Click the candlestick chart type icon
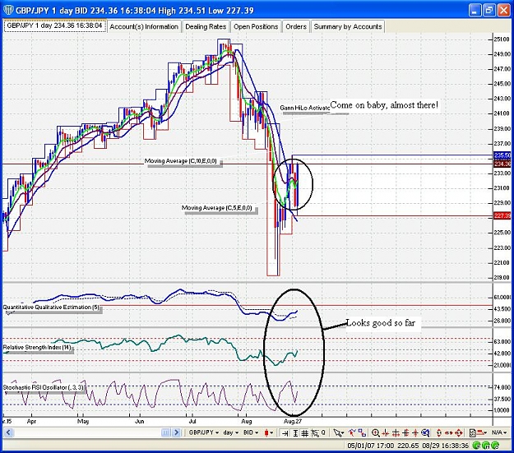514x453 pixels. coord(266,432)
